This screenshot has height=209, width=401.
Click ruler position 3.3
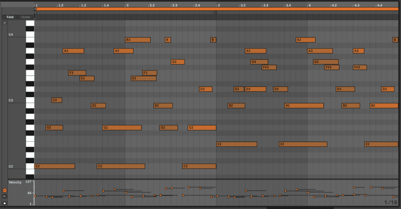[266, 5]
